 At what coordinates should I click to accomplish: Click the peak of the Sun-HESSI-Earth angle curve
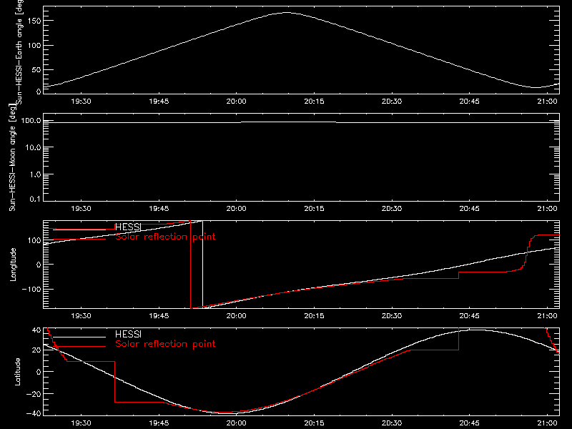click(287, 13)
